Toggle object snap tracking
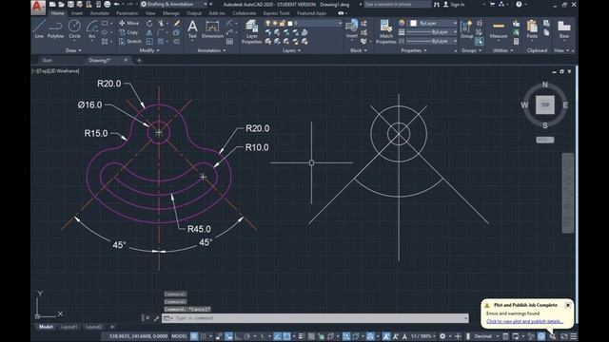This screenshot has height=342, width=609. pyautogui.click(x=277, y=336)
